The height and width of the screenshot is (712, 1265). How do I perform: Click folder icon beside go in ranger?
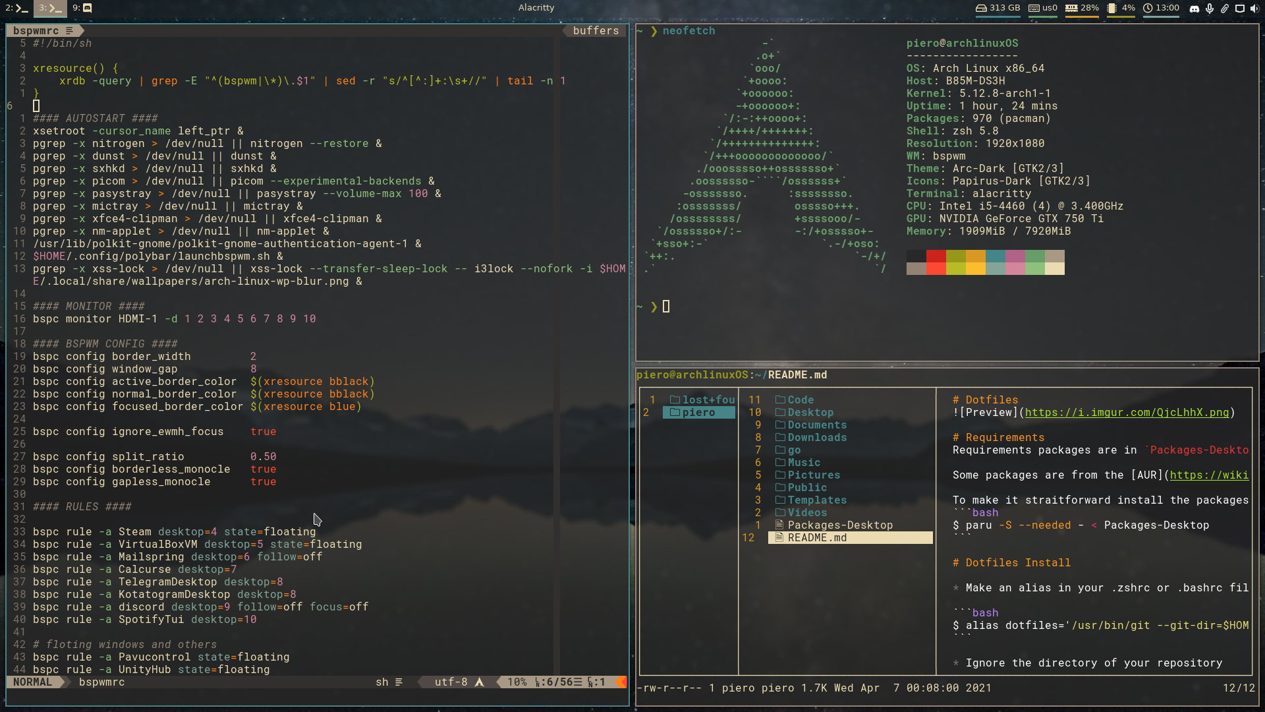780,450
